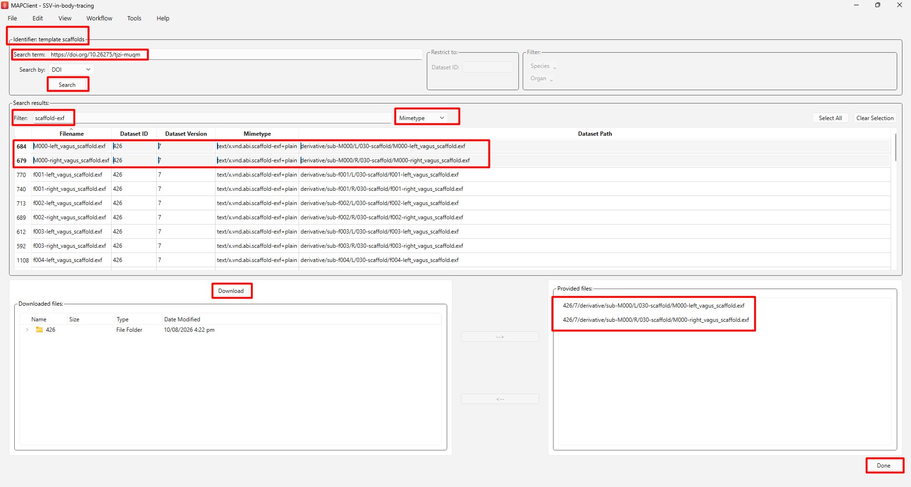
Task: Click the right-arrow add to provided button
Action: click(500, 337)
